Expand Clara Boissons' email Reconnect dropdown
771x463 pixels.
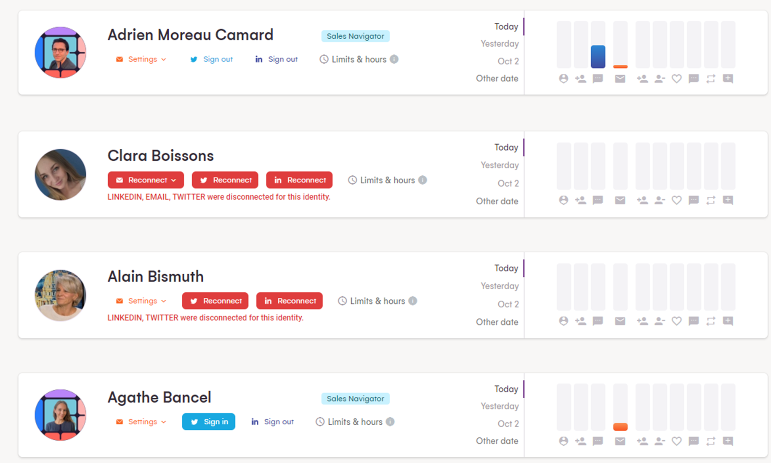(x=146, y=180)
